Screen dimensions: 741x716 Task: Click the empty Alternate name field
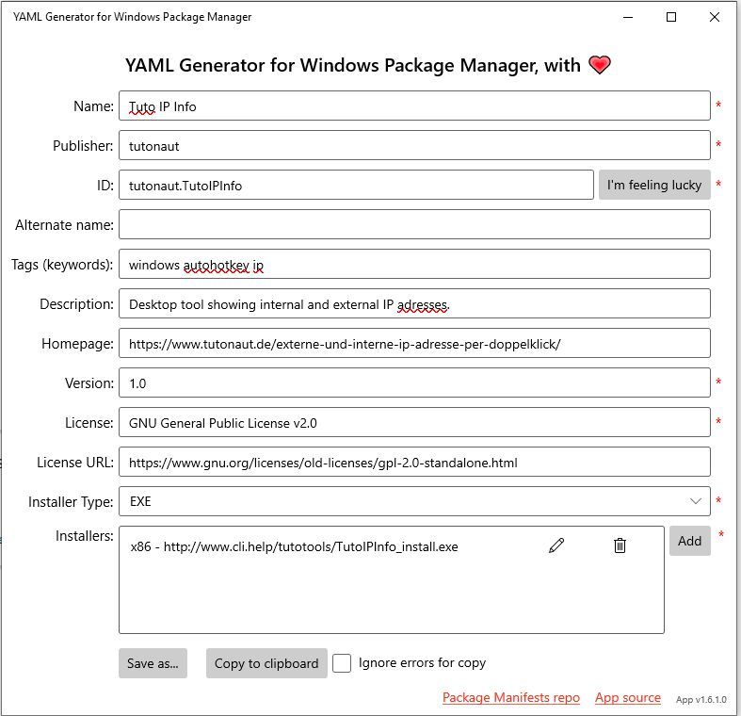[x=414, y=224]
